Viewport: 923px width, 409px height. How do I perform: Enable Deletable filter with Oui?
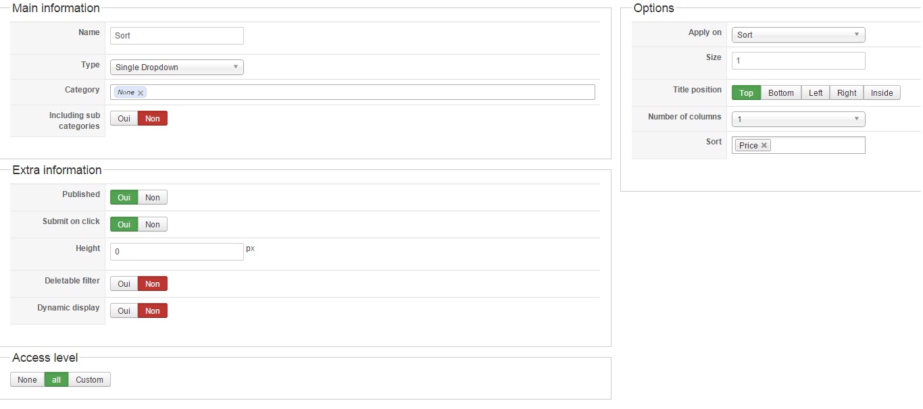point(124,284)
